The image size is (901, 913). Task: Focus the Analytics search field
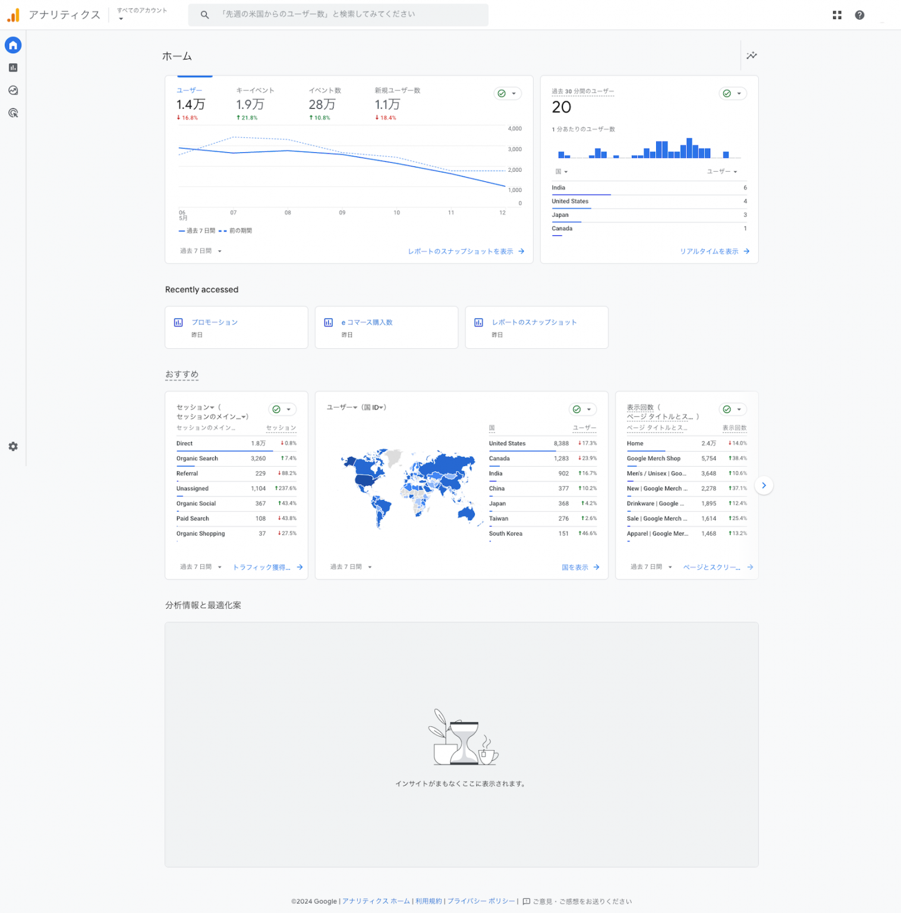338,14
